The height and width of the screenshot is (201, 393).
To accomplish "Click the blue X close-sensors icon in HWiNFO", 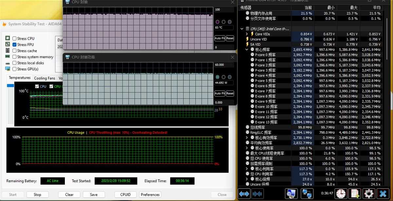I will (383, 194).
